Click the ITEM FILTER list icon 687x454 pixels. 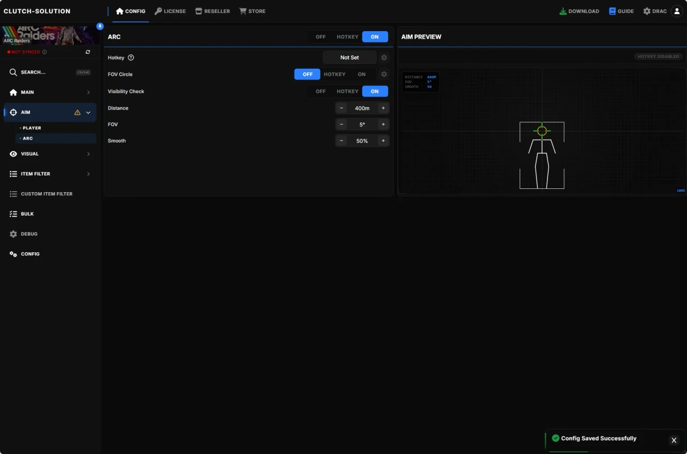[x=13, y=174]
